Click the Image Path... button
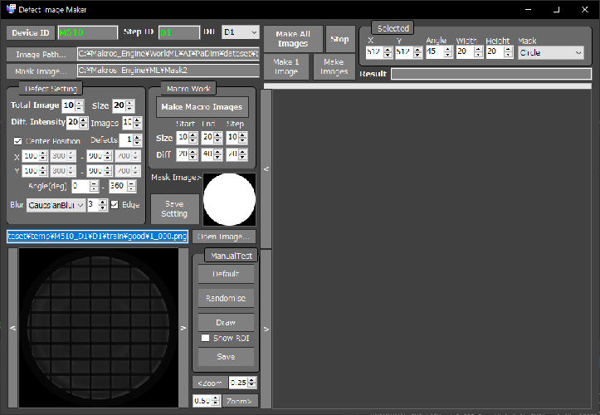This screenshot has width=600, height=415. tap(41, 54)
